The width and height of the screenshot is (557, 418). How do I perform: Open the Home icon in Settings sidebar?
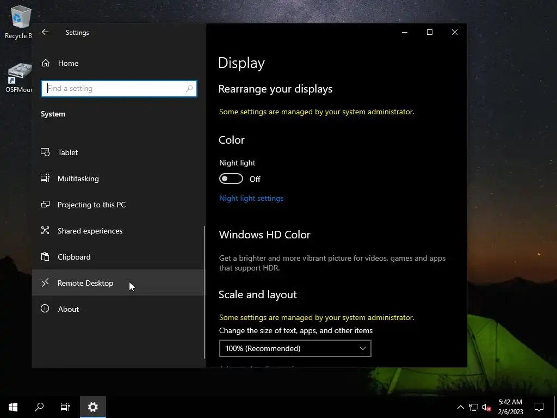pos(46,63)
